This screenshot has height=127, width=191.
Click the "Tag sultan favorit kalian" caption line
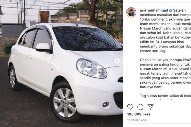[x=166, y=96]
